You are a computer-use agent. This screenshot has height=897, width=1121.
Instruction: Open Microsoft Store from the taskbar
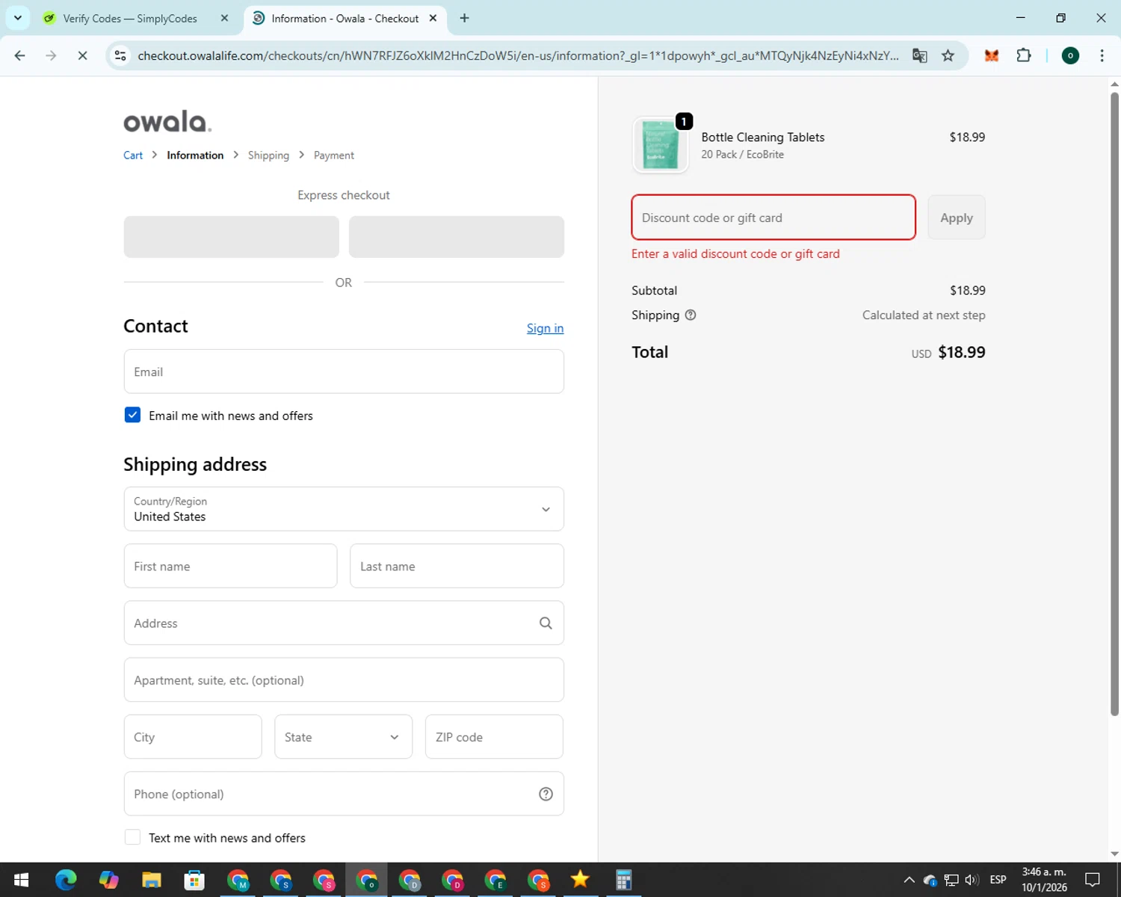click(194, 880)
